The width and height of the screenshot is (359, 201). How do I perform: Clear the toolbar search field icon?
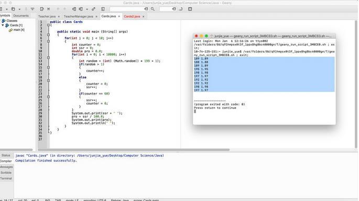click(146, 9)
